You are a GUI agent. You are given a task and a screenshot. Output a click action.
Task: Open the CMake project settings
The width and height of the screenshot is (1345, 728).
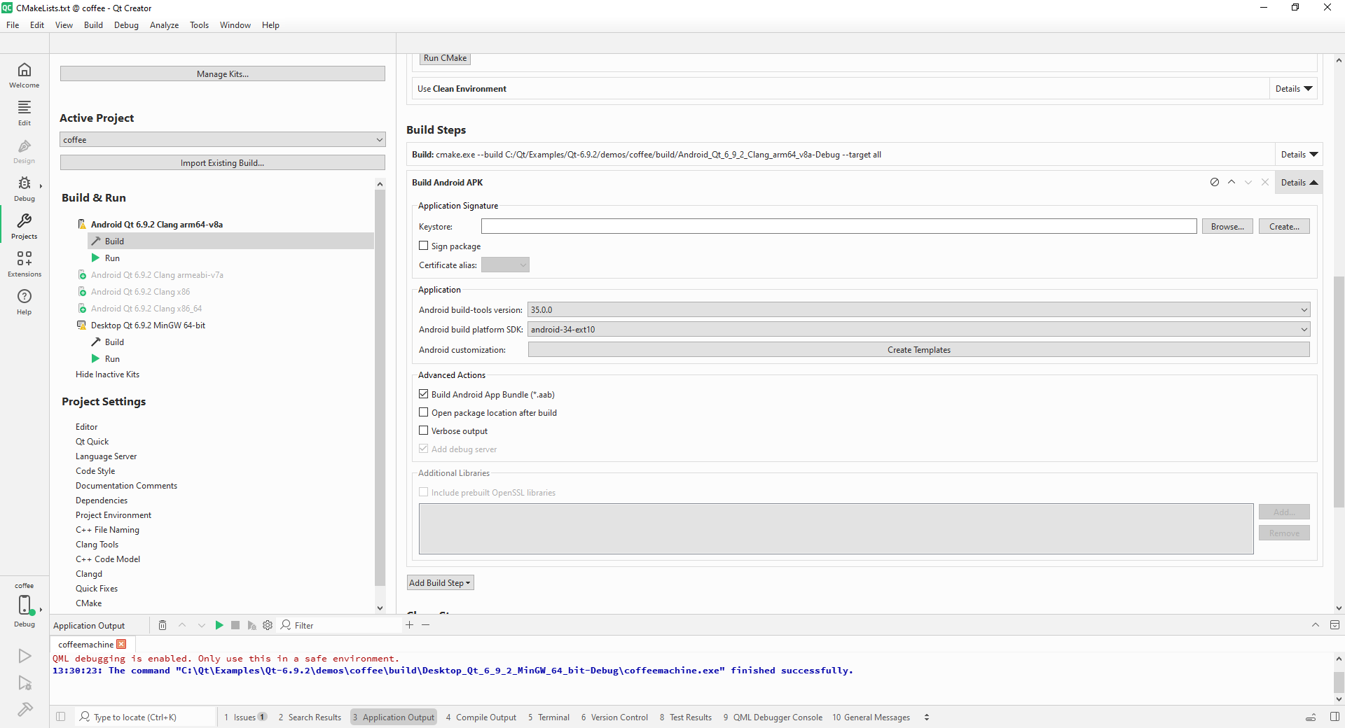[89, 603]
